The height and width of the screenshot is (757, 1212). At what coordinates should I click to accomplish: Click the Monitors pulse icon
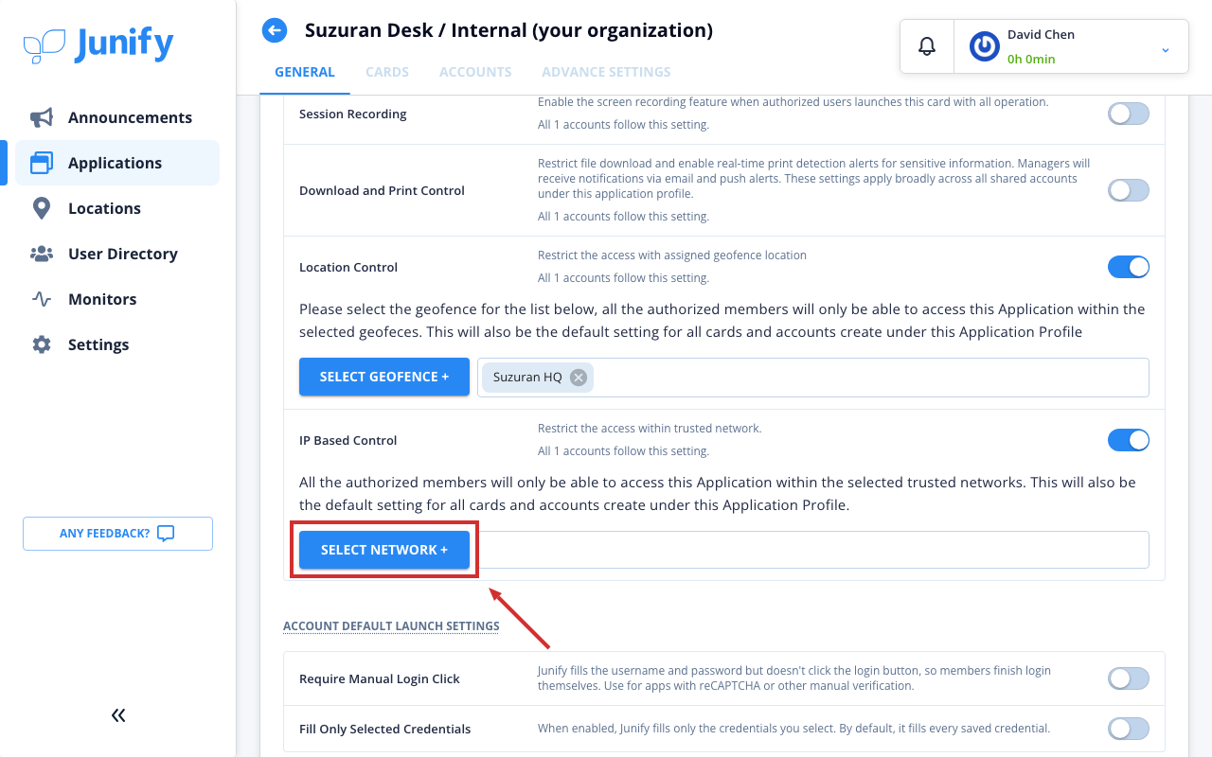point(42,299)
